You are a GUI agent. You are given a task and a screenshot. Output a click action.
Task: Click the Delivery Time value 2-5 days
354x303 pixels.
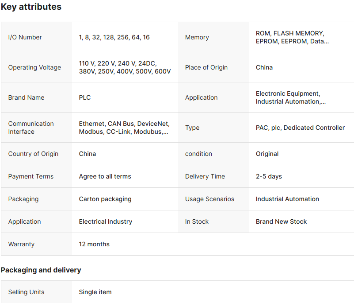(x=269, y=176)
